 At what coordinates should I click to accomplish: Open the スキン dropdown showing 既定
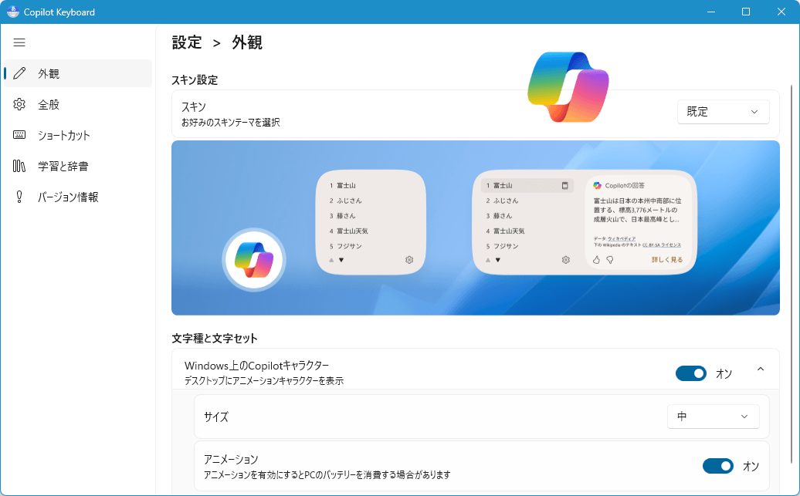pos(723,112)
